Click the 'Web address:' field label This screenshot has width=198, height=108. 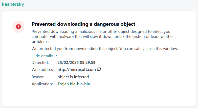coord(43,70)
